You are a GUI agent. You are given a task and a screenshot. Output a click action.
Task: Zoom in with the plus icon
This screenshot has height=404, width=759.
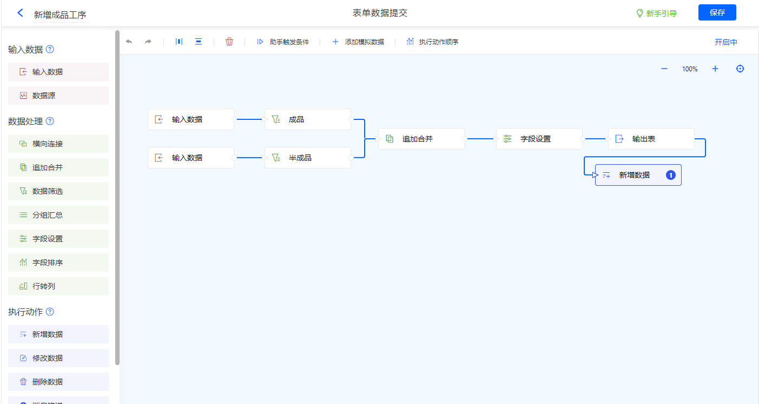click(715, 69)
